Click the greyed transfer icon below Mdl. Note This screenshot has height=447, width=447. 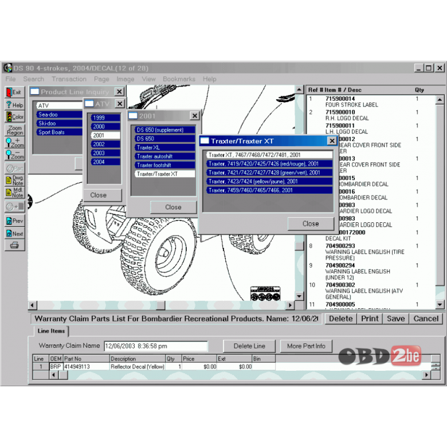[14, 206]
